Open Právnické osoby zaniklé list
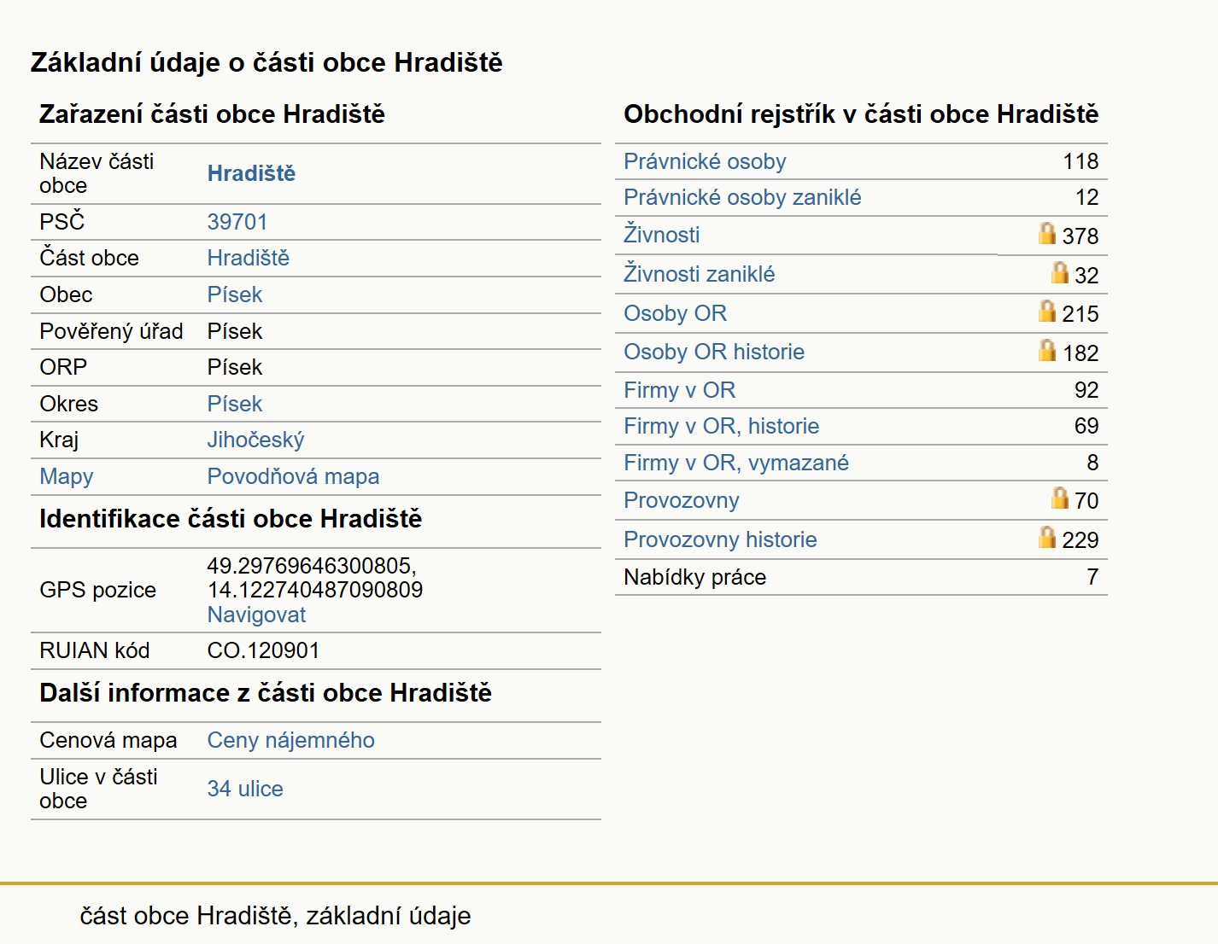 tap(742, 197)
